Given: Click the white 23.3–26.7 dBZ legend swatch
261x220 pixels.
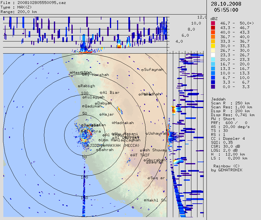Looking at the screenshot, I should (213, 55).
